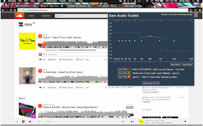Seek in the Take Ü There waveform
The height and width of the screenshot is (126, 203).
[x=73, y=44]
